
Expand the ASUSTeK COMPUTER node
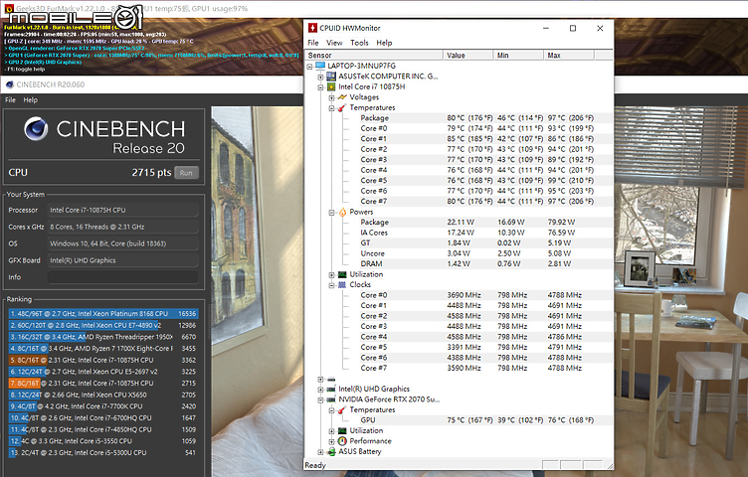coord(320,77)
